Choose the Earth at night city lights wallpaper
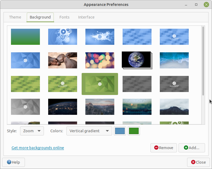This screenshot has width=212, height=169. coord(63,107)
